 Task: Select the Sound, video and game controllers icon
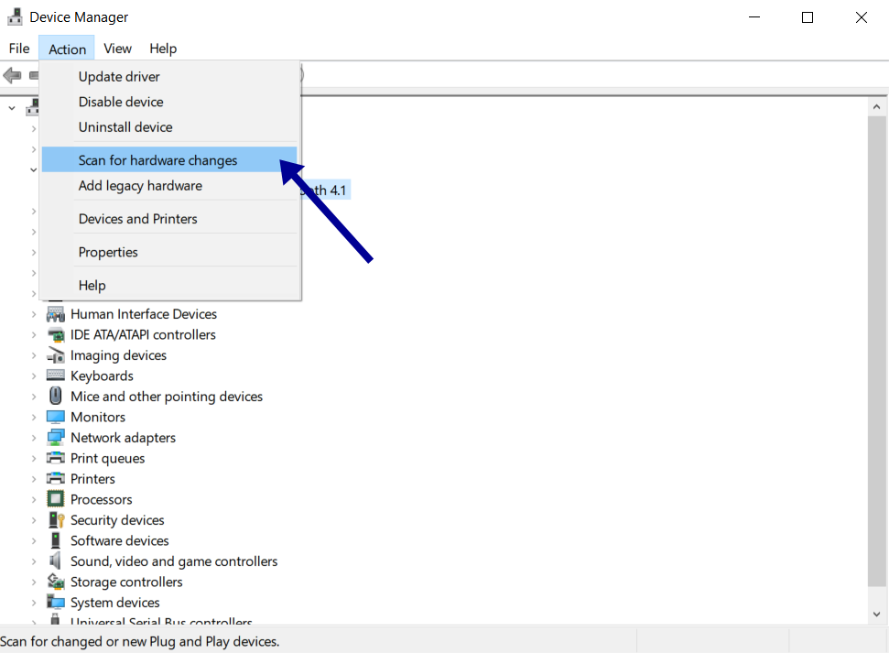pos(56,560)
